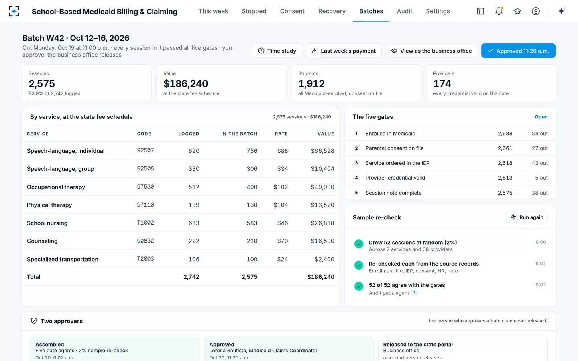
Task: Click the code T2003 cell
Action: [x=145, y=259]
